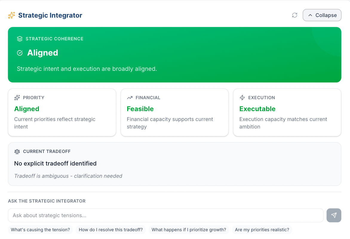
Task: Click the Strategic Integrator sparkle logo icon
Action: pos(11,15)
